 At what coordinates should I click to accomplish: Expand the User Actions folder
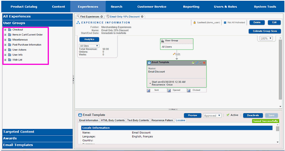5,50
